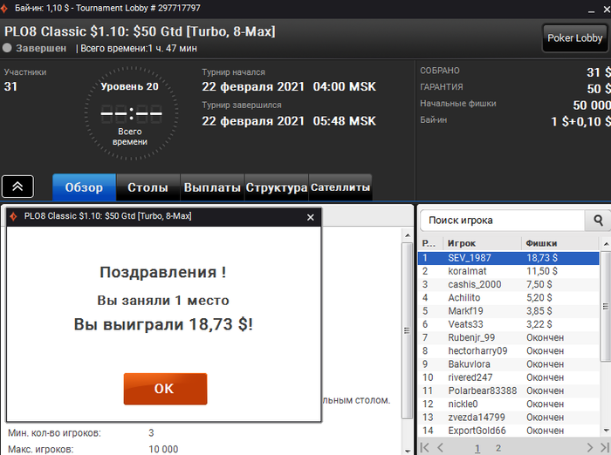The width and height of the screenshot is (611, 455).
Task: Open the Столы tab
Action: [148, 187]
